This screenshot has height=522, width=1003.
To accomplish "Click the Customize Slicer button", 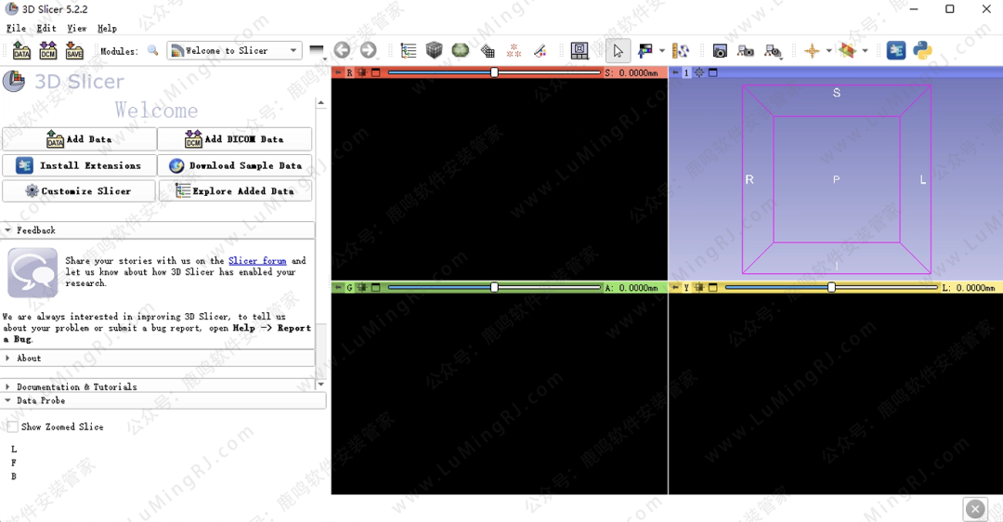I will tap(79, 190).
